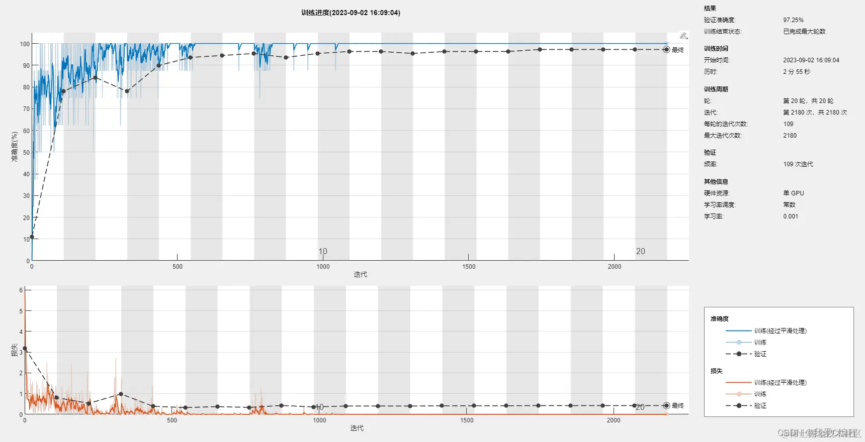This screenshot has height=442, width=865.
Task: Click the 迭代 x-axis label under the accuracy plot
Action: click(360, 274)
